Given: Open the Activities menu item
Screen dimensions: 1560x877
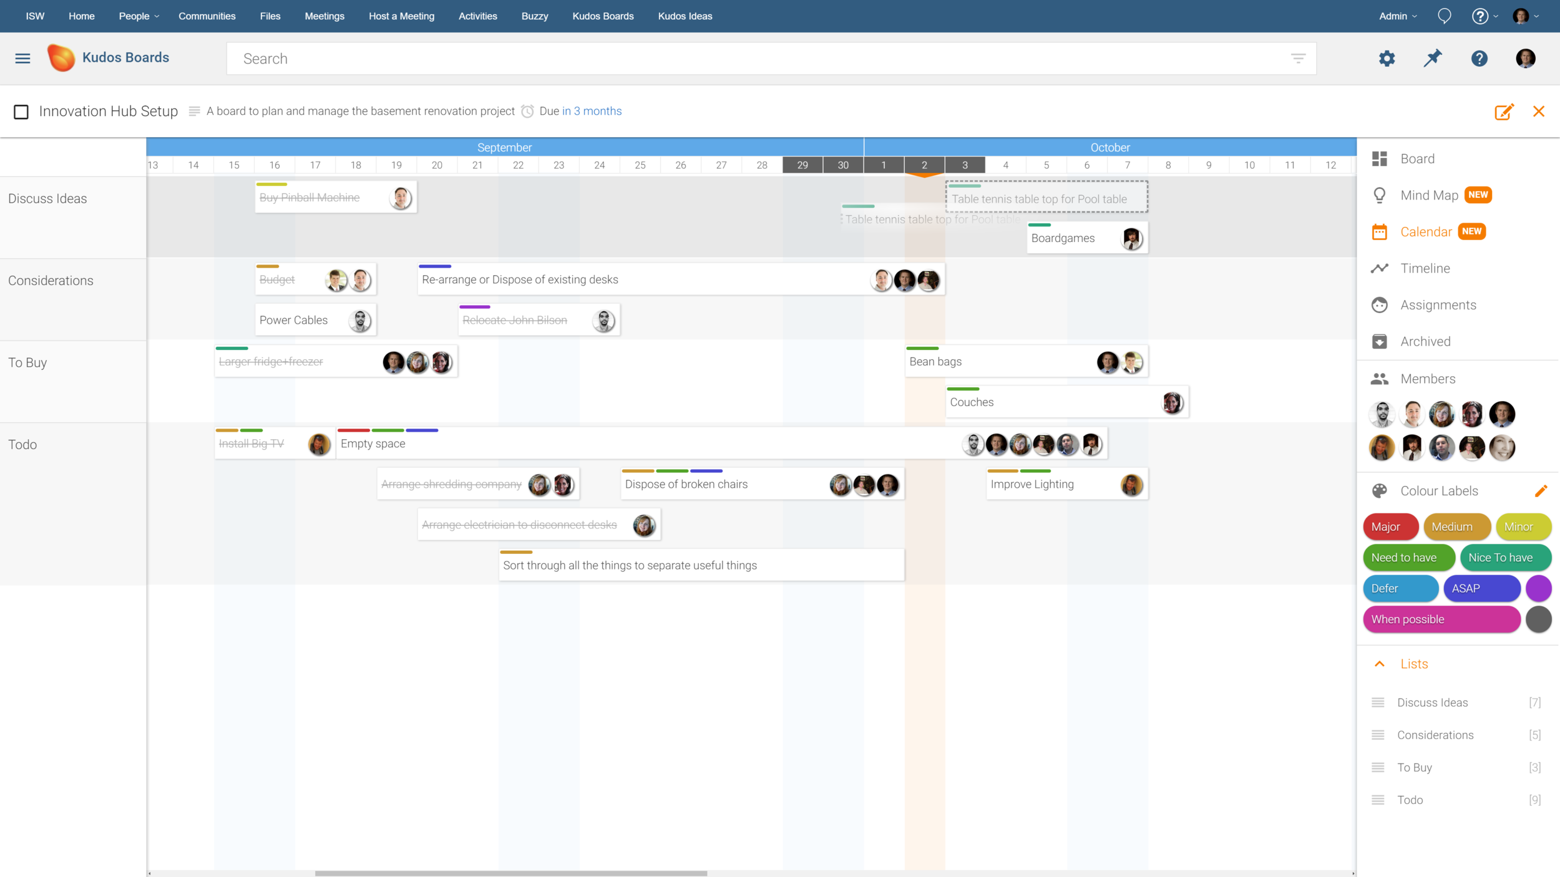Looking at the screenshot, I should [x=477, y=16].
